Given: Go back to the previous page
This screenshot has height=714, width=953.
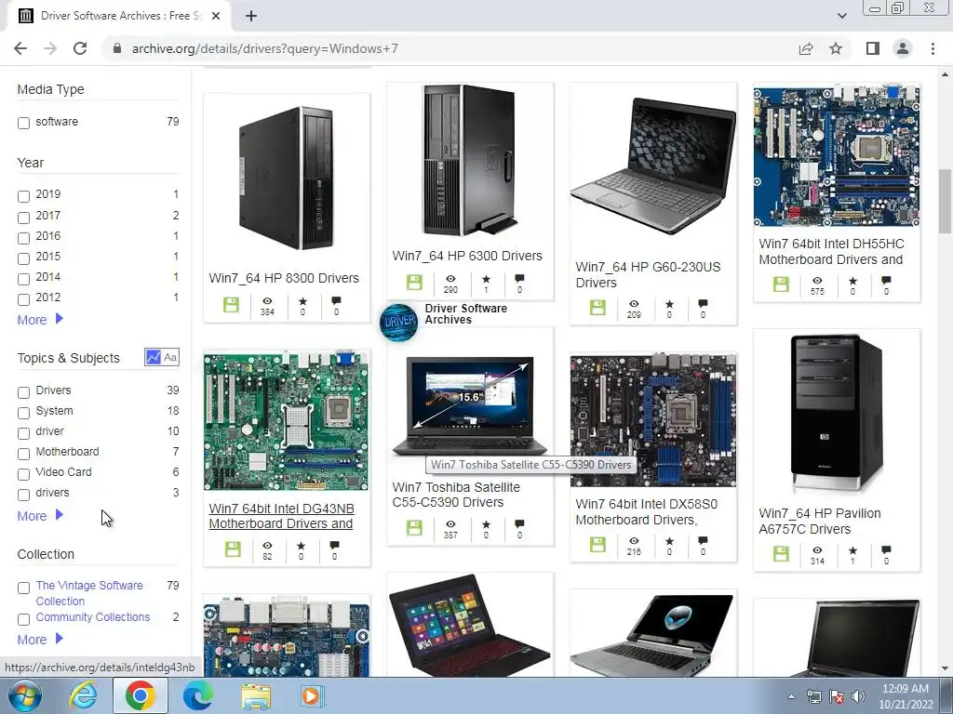Looking at the screenshot, I should [20, 48].
